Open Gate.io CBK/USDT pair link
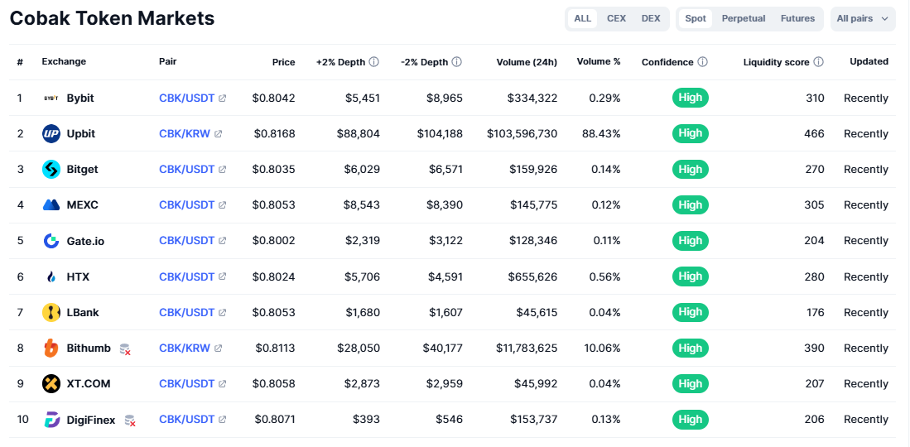 coord(187,241)
